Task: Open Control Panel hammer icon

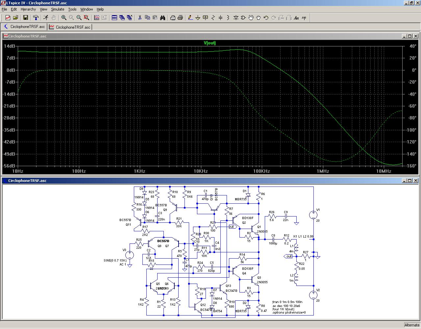Action: [x=36, y=18]
